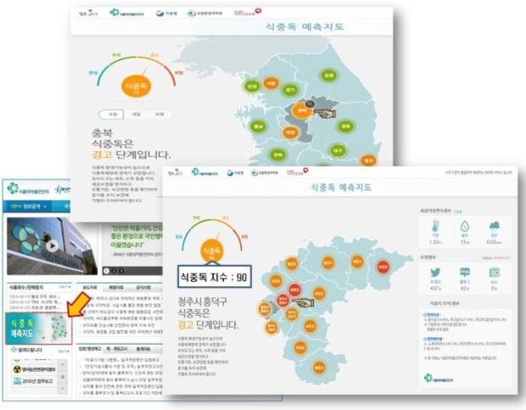
Task: Click the 충북 region marker on the national map
Action: point(300,110)
